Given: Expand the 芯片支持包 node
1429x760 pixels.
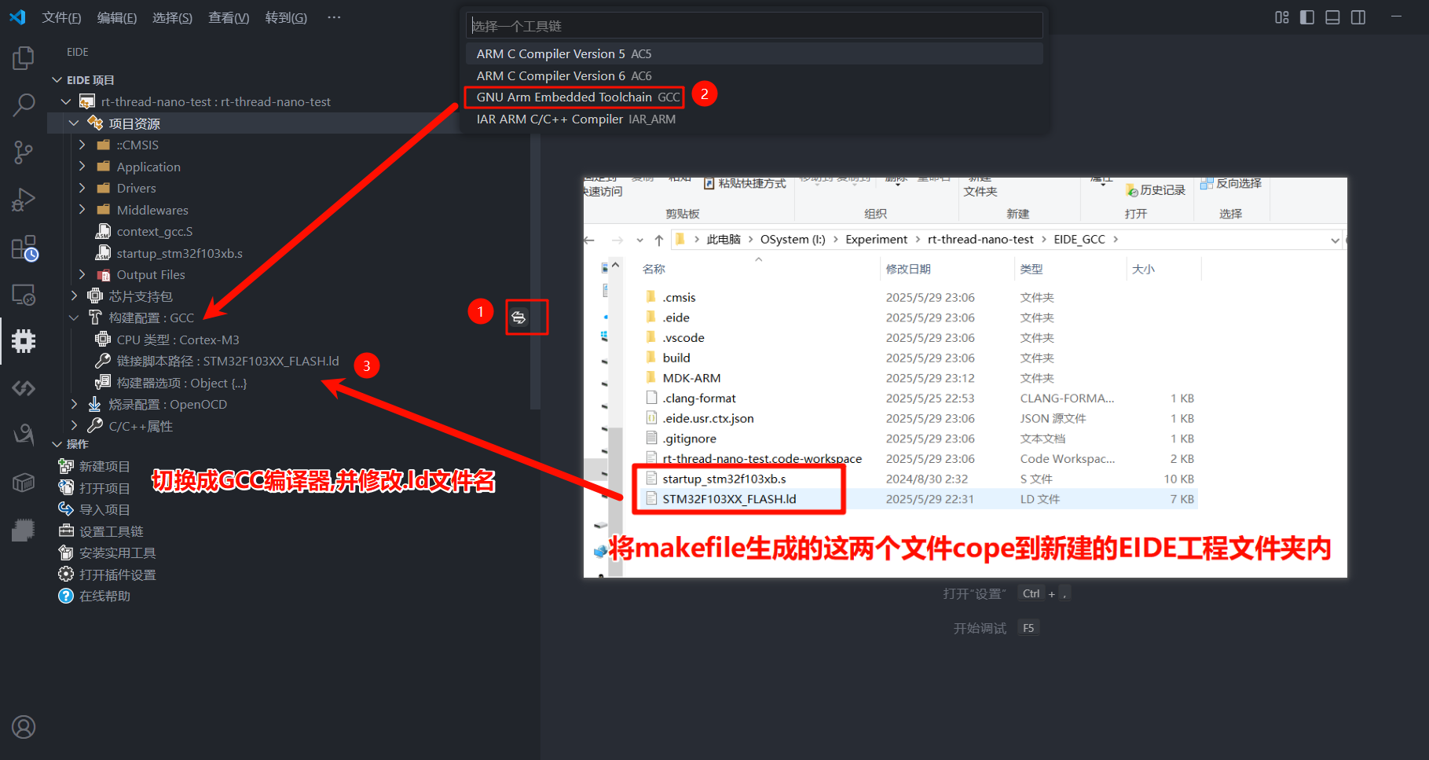Looking at the screenshot, I should (74, 296).
